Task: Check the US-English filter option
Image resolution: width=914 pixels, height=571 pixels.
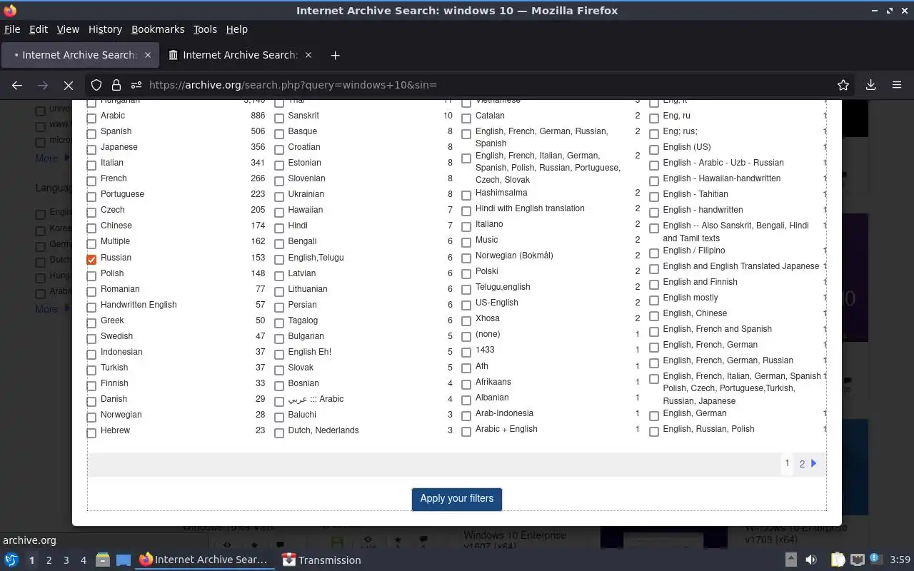Action: click(x=466, y=305)
